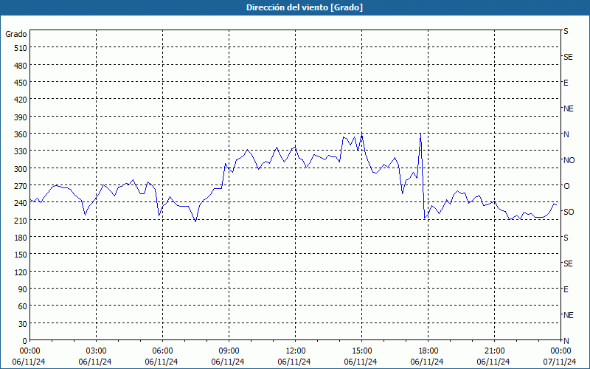Click the 240 degree axis label
Viewport: 590px width, 369px height.
tap(21, 203)
